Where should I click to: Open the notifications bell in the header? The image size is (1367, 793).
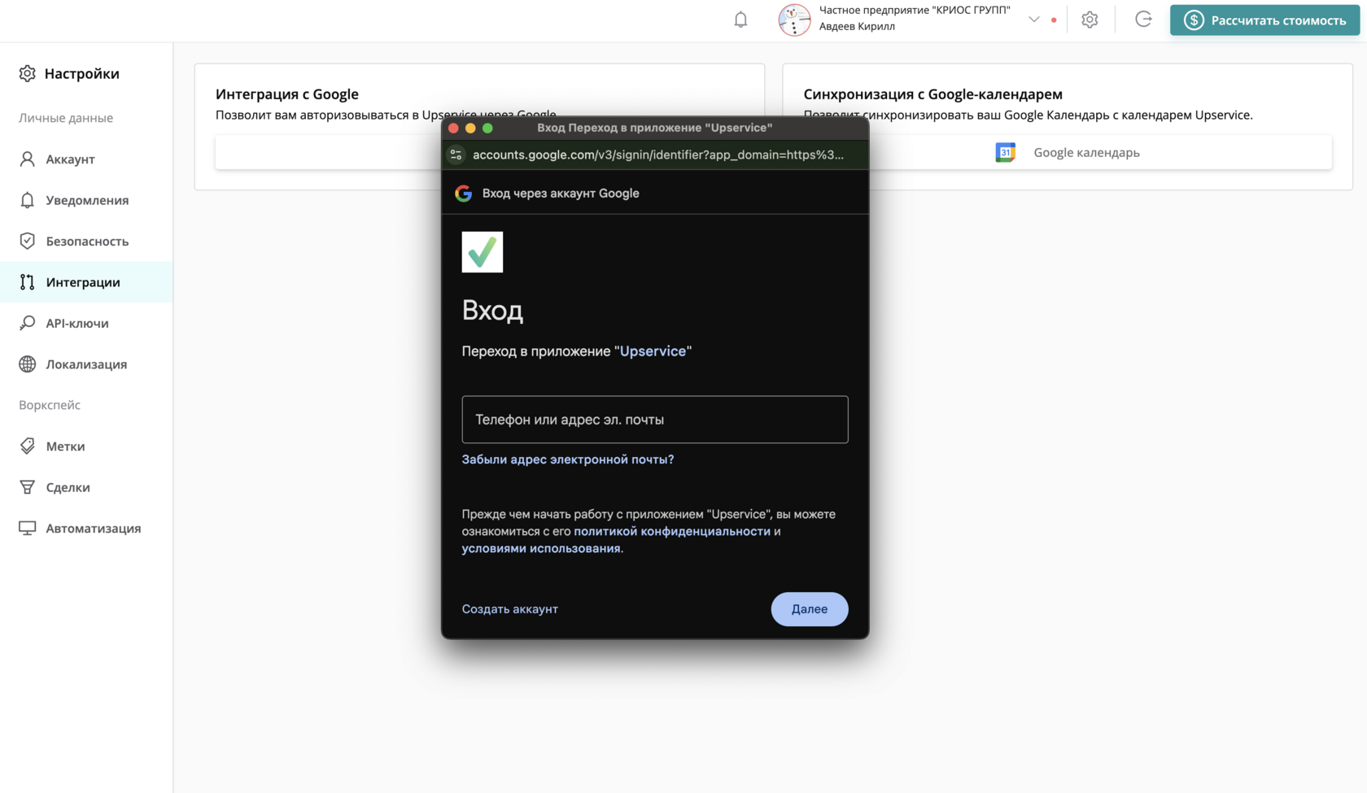pyautogui.click(x=740, y=20)
